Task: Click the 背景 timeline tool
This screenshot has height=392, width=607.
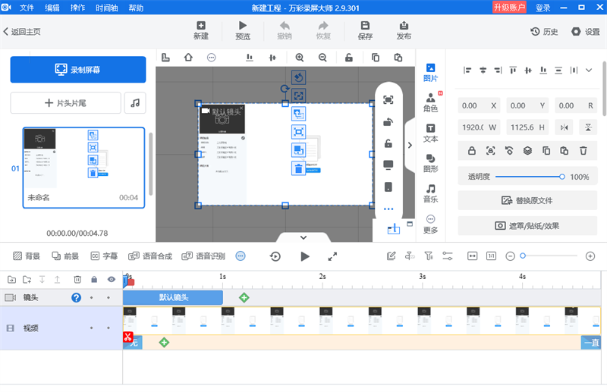Action: coord(27,256)
